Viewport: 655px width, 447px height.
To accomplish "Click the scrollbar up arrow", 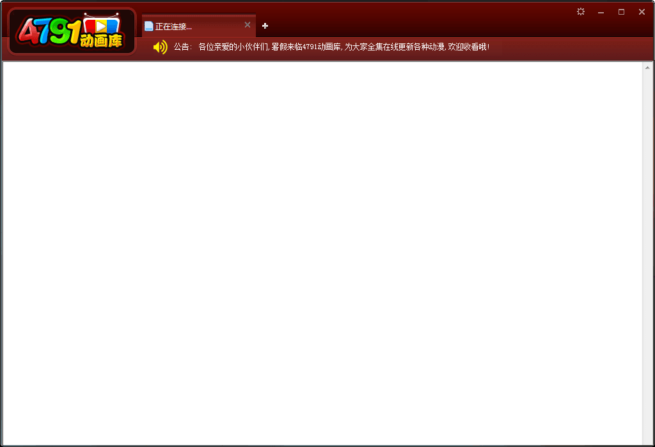I will (647, 67).
